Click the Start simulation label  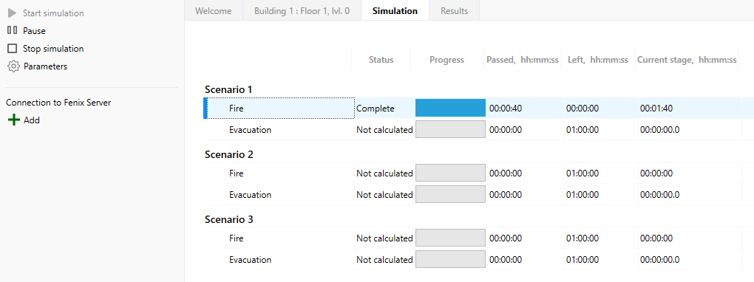click(53, 13)
